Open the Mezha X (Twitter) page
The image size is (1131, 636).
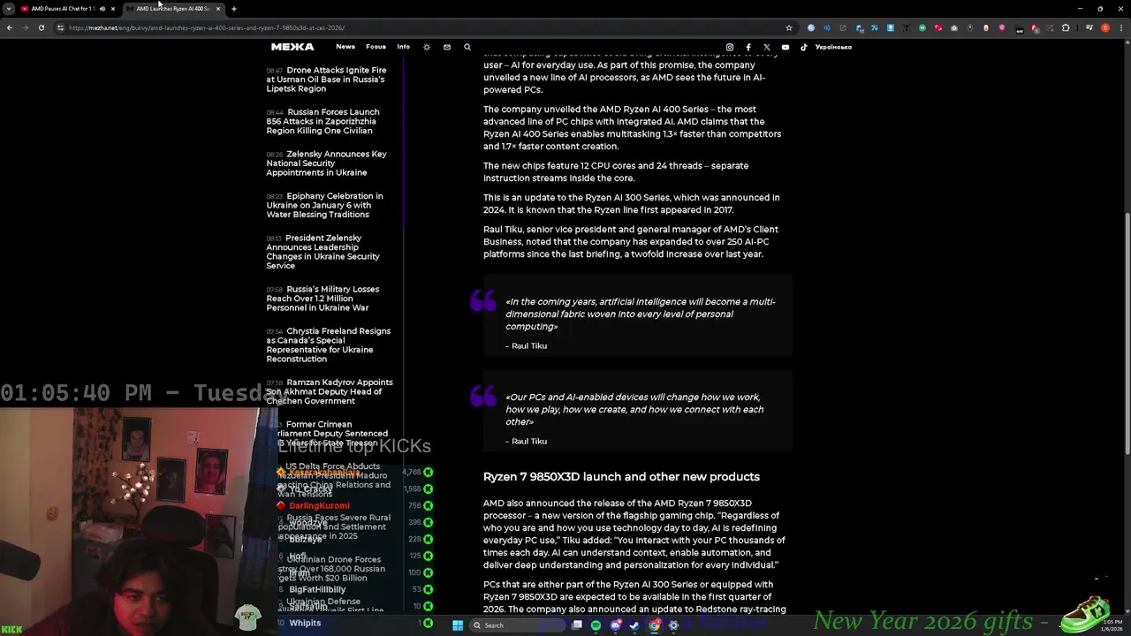(767, 47)
